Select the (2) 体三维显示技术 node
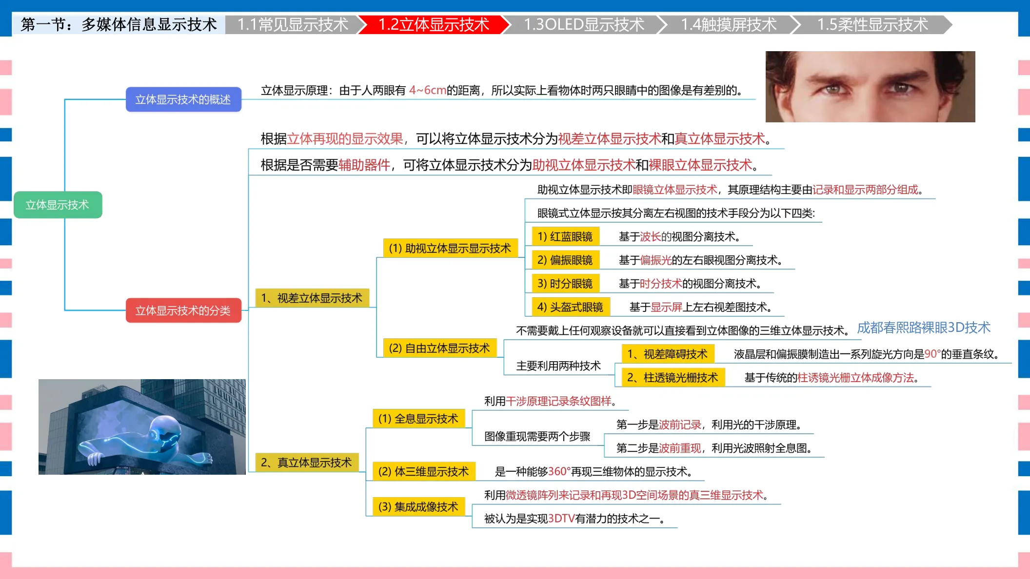 pos(424,471)
